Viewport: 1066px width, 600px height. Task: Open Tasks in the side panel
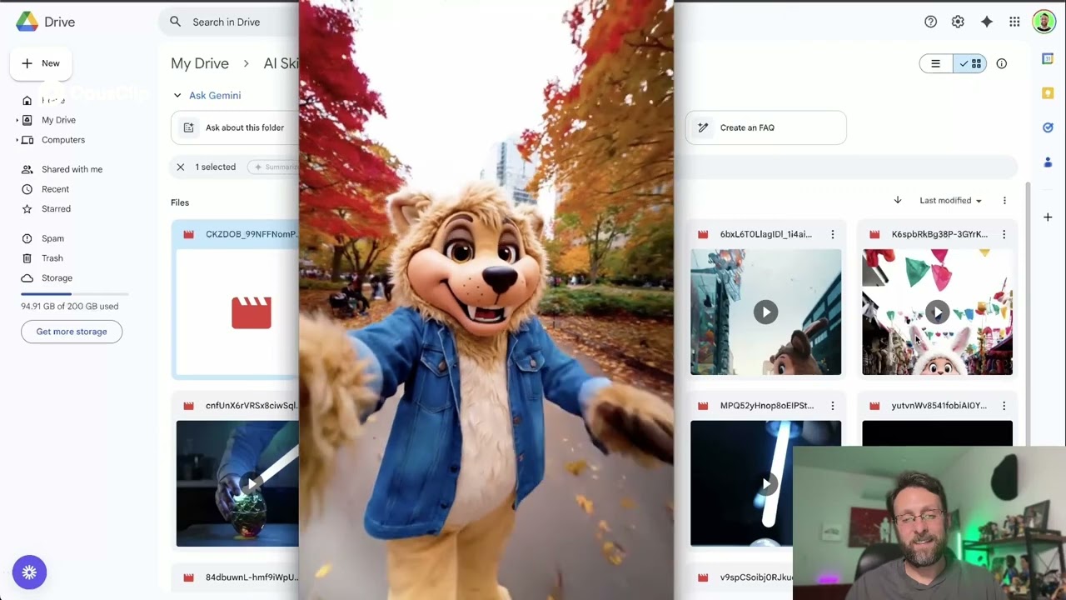point(1048,127)
